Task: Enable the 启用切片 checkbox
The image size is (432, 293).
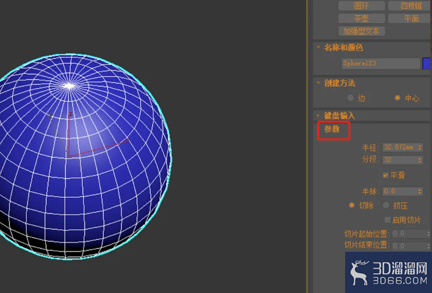Action: click(x=387, y=220)
